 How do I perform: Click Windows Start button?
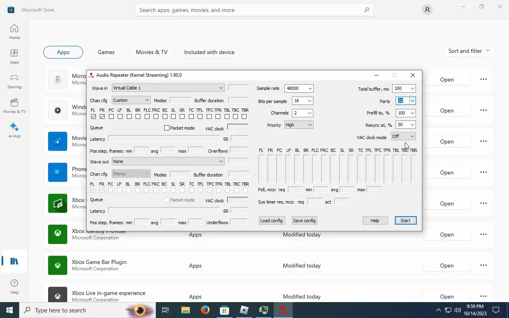(10, 310)
